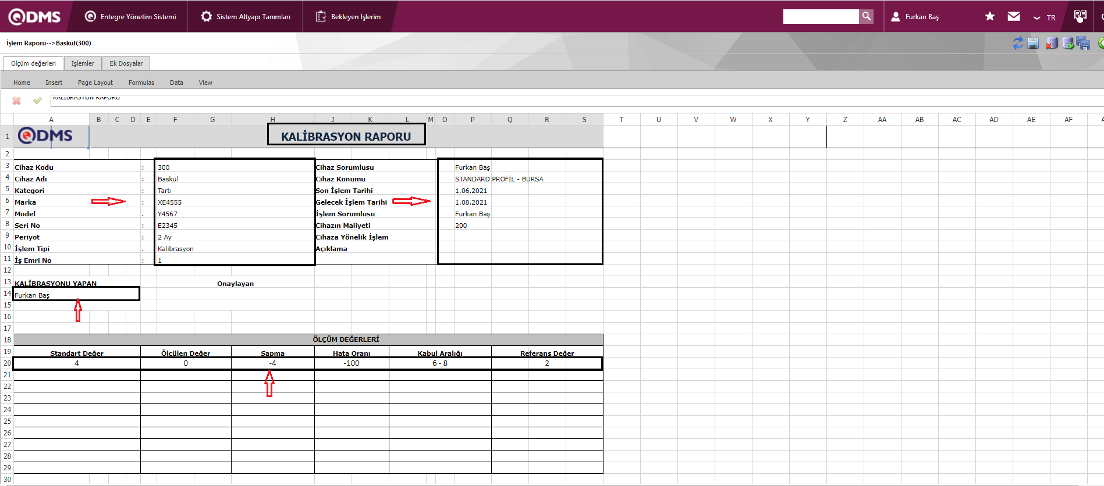This screenshot has height=486, width=1104.
Task: Select the Sapma cell containing -4
Action: (x=272, y=363)
